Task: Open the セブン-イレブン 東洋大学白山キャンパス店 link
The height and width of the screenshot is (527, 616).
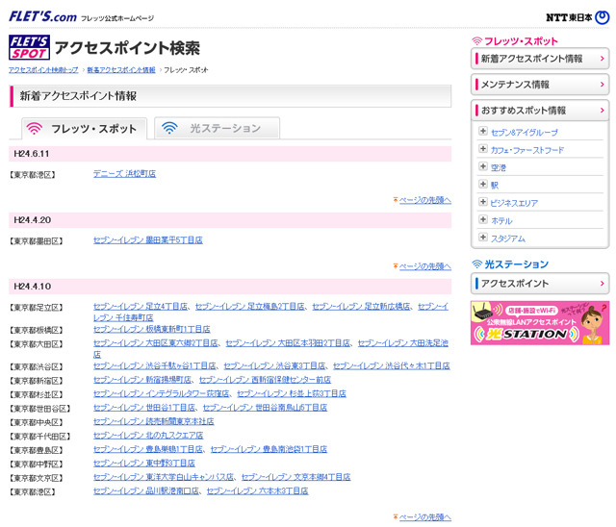Action: (164, 477)
